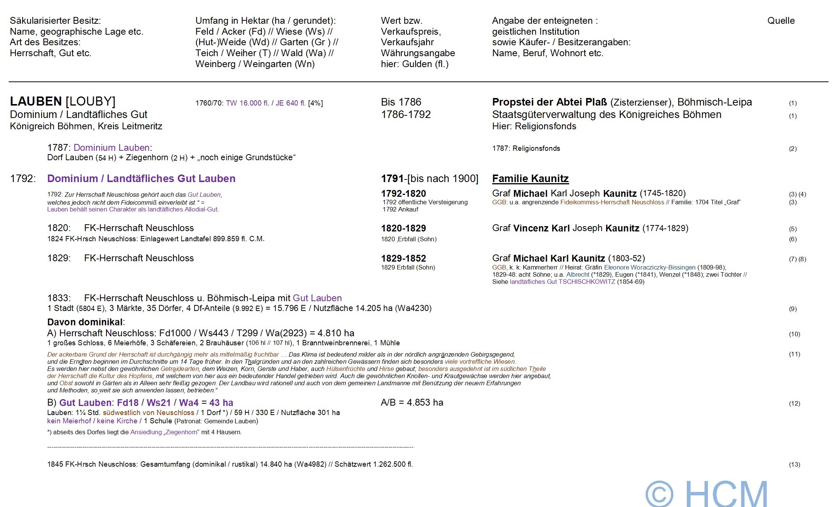
Task: Click 'LAUBEN [LOUBY]' main title
Action: 63,101
